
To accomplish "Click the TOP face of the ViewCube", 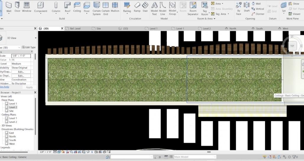I will point(292,46).
